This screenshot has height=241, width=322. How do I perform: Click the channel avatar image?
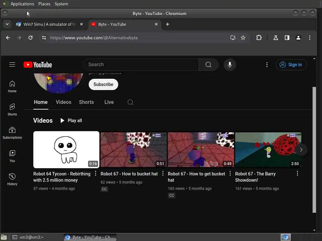pyautogui.click(x=58, y=83)
